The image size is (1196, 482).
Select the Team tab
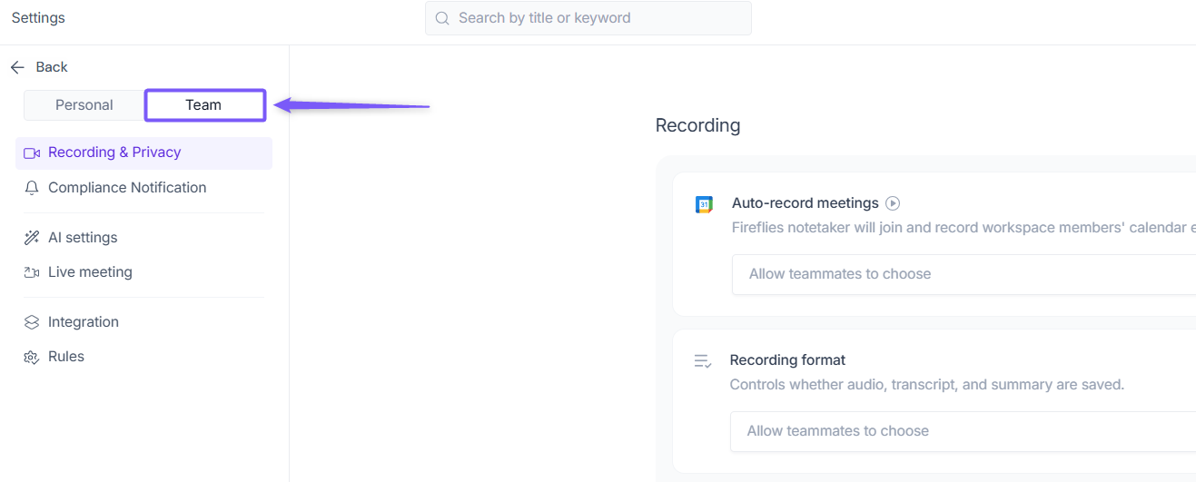pyautogui.click(x=204, y=105)
